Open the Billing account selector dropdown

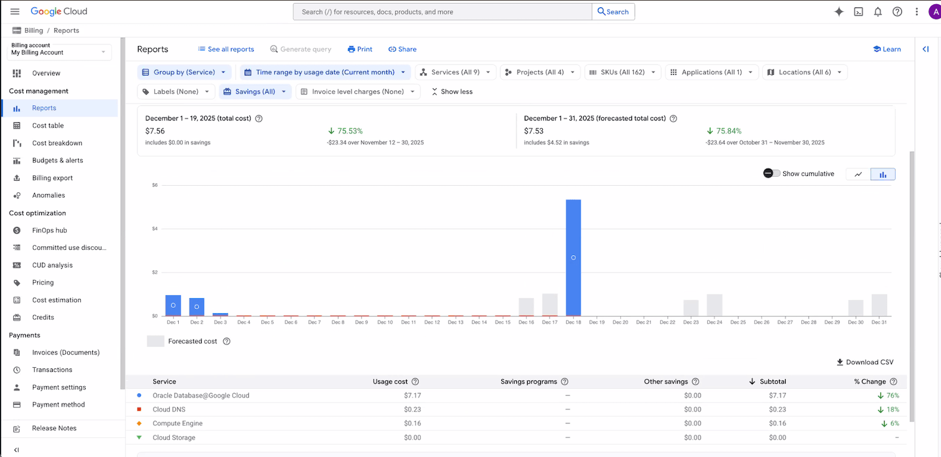59,52
